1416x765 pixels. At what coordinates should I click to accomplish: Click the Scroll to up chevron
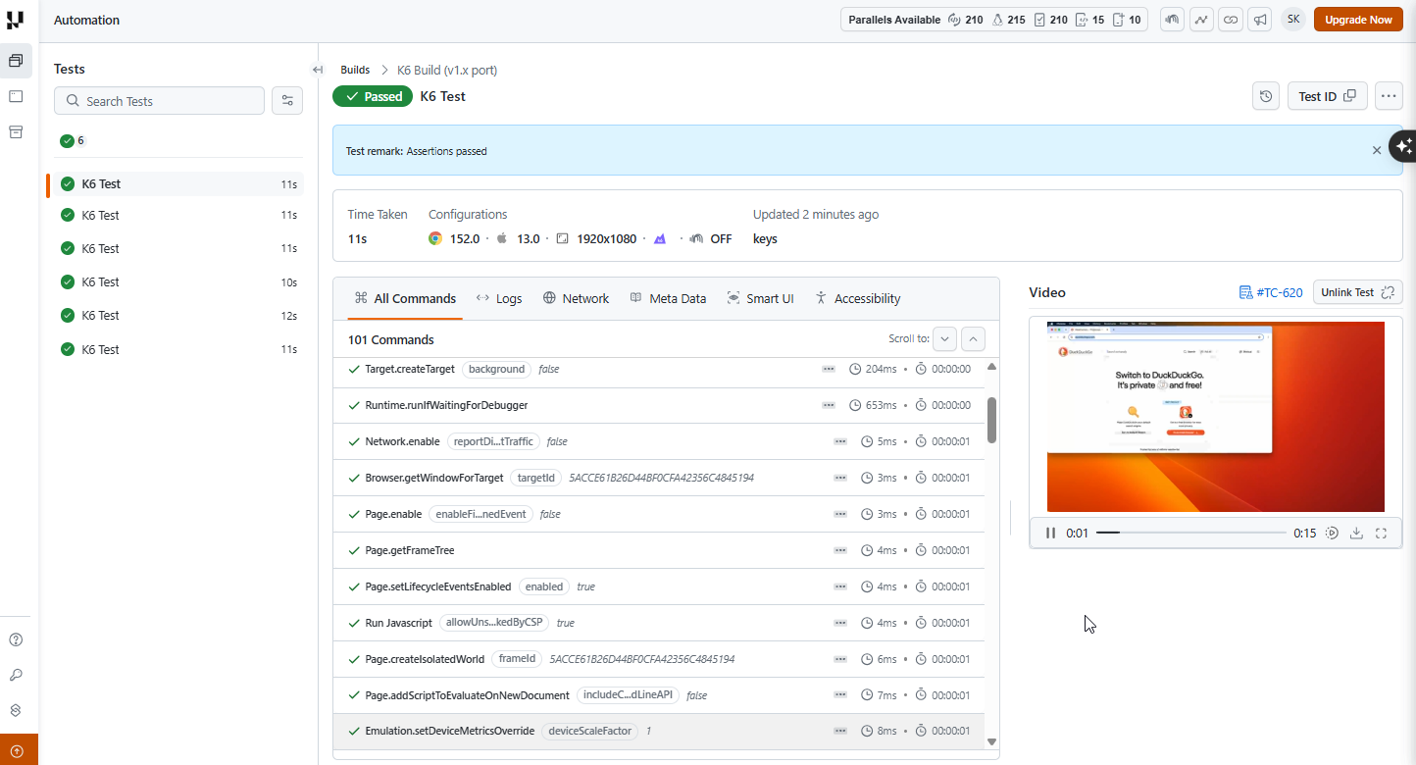coord(973,339)
